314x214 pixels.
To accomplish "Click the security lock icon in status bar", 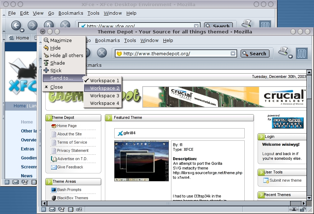I will point(303,209).
